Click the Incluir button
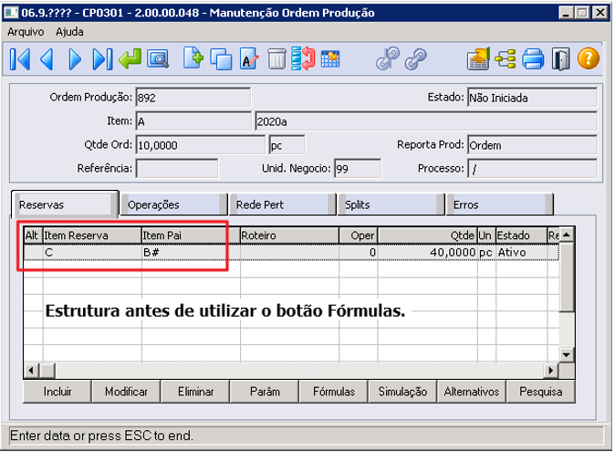 click(x=57, y=392)
